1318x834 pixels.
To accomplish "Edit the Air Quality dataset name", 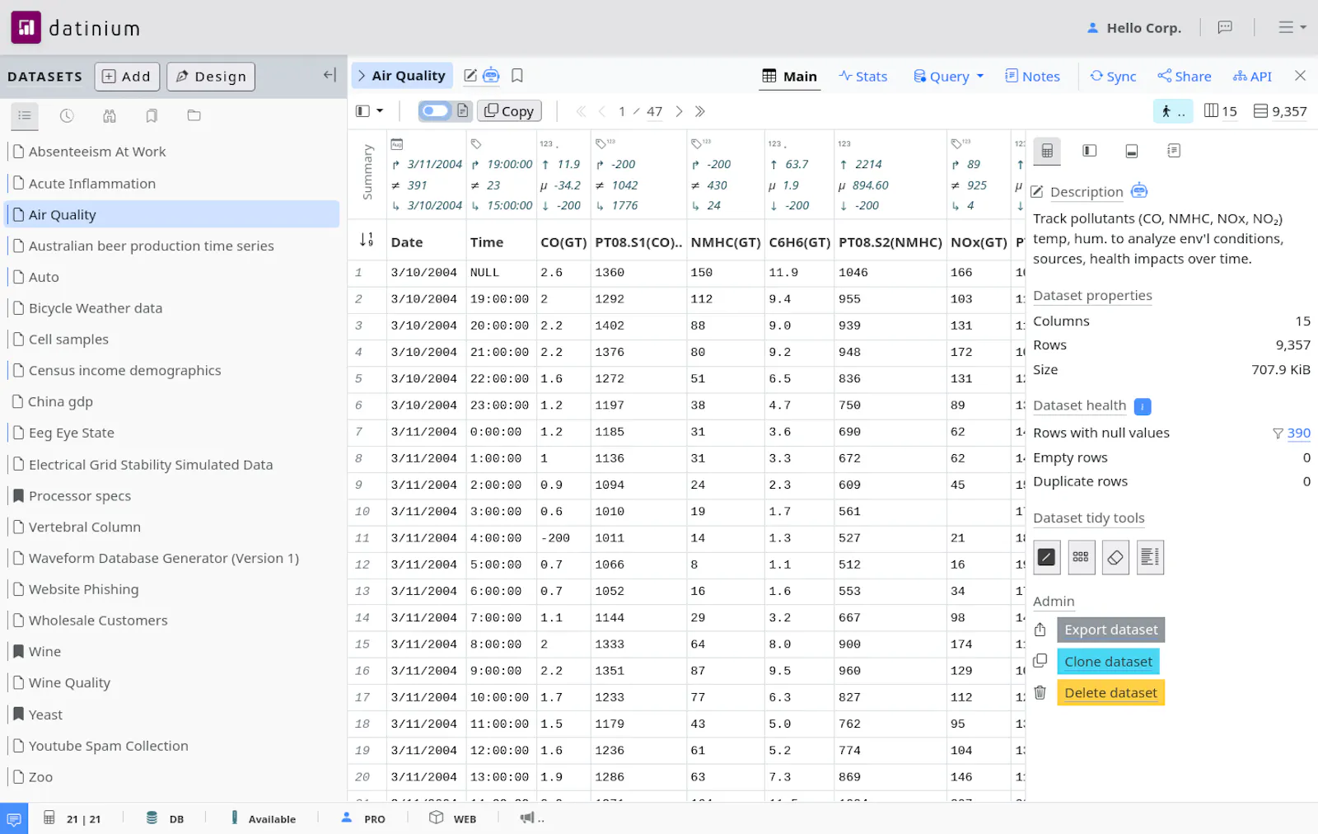I will pos(470,76).
